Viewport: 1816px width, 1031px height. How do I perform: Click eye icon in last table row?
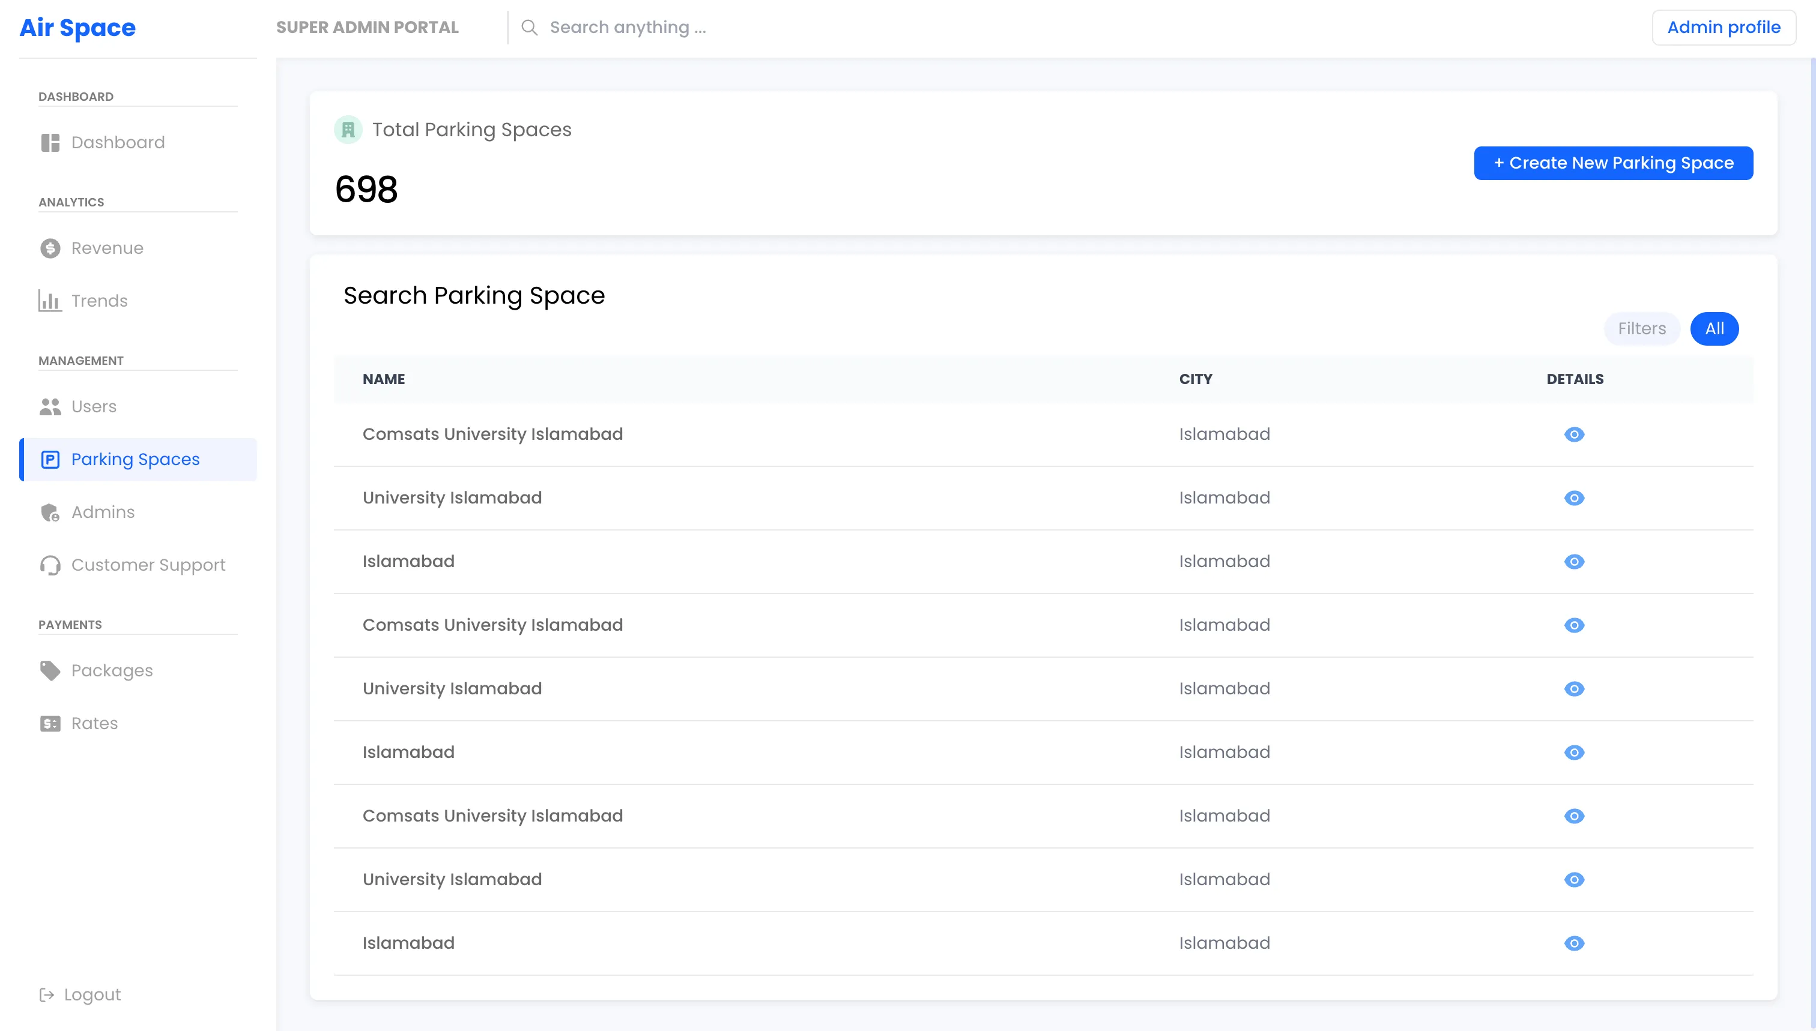pos(1573,943)
